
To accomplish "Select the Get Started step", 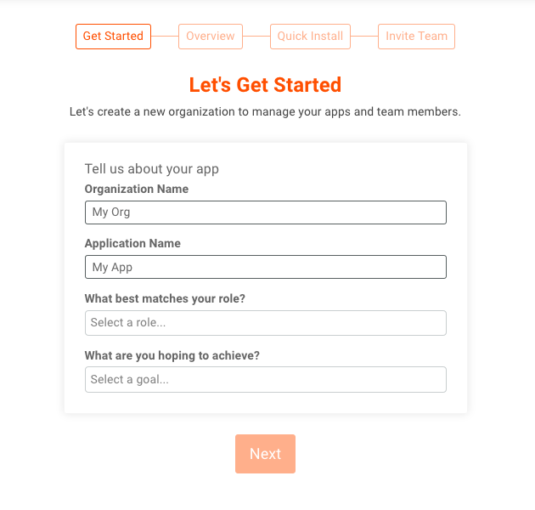I will point(113,37).
